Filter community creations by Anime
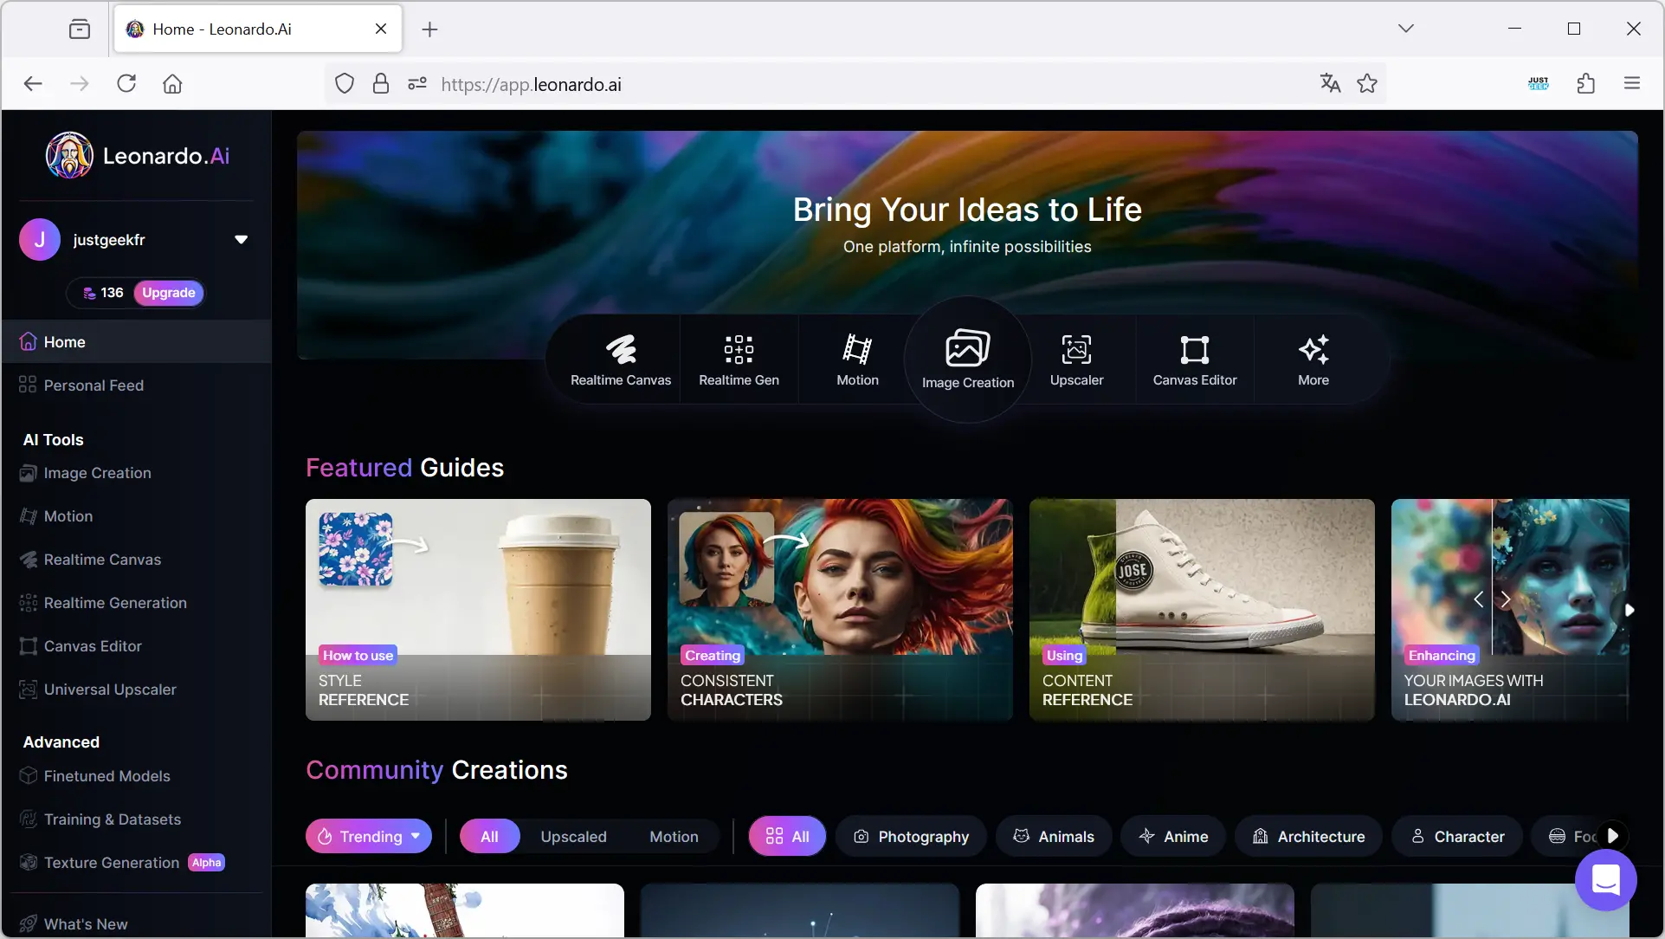The image size is (1665, 939). 1173,836
